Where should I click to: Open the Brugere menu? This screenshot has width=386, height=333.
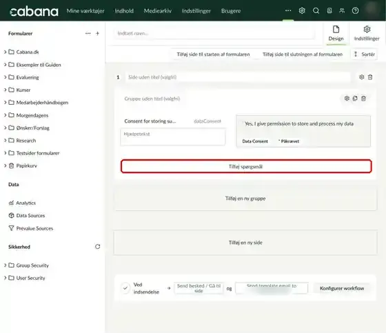pyautogui.click(x=231, y=11)
